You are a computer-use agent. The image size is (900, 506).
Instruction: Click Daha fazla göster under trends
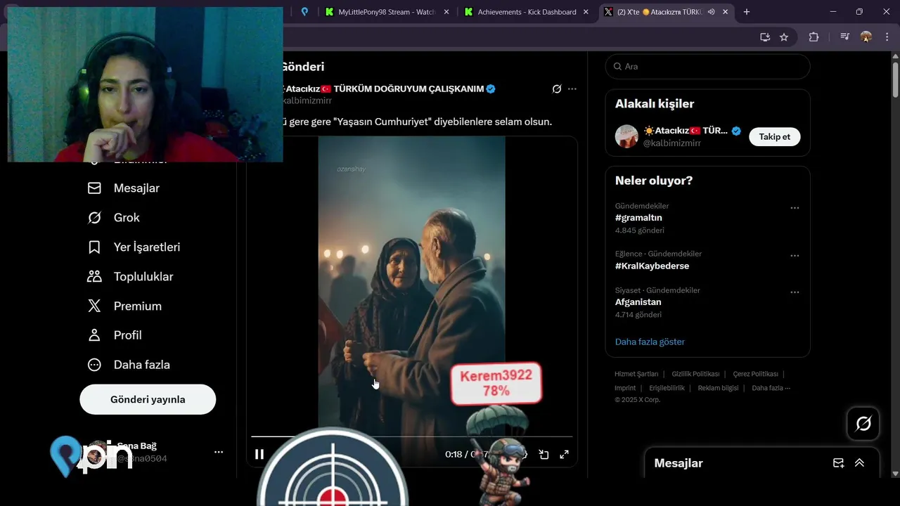(x=650, y=342)
